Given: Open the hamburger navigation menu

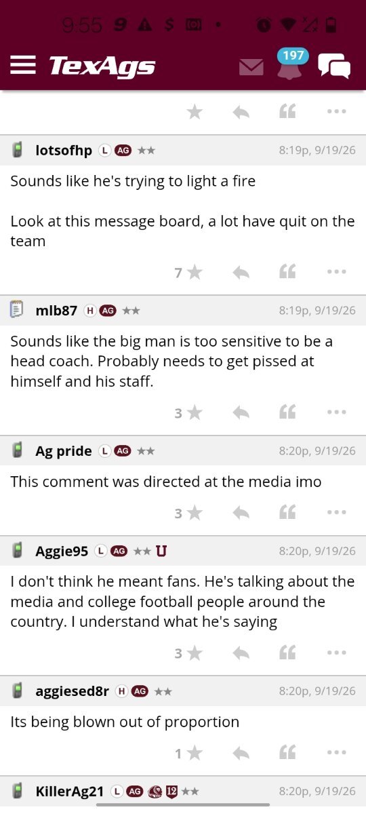Looking at the screenshot, I should 22,65.
